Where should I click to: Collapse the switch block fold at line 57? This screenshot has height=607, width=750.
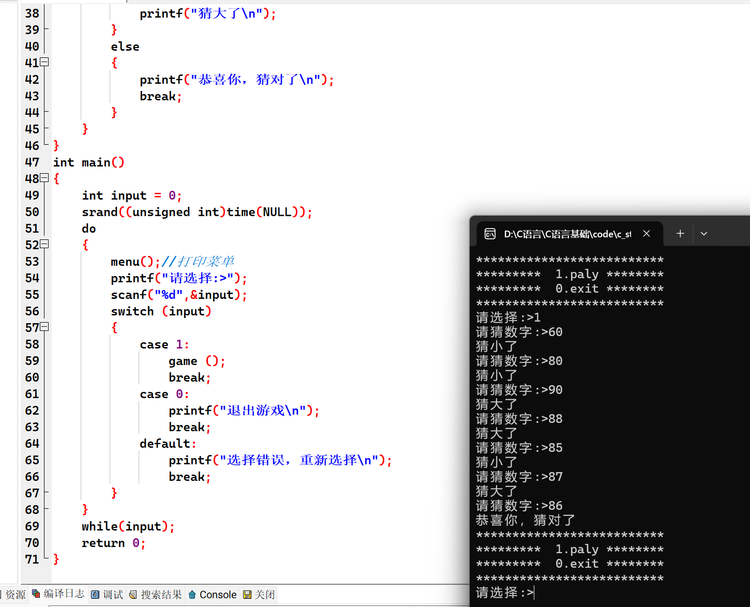pyautogui.click(x=44, y=327)
